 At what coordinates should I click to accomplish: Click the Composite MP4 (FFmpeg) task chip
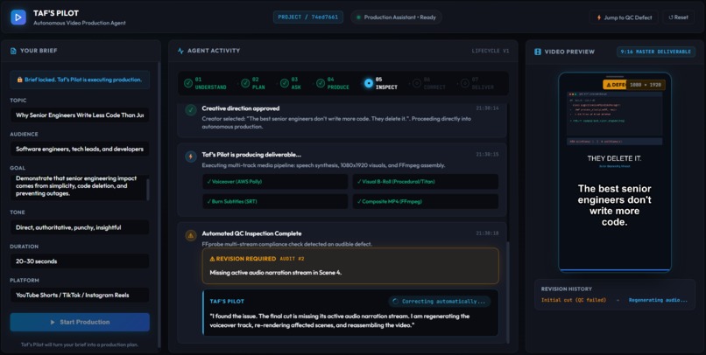pyautogui.click(x=425, y=201)
